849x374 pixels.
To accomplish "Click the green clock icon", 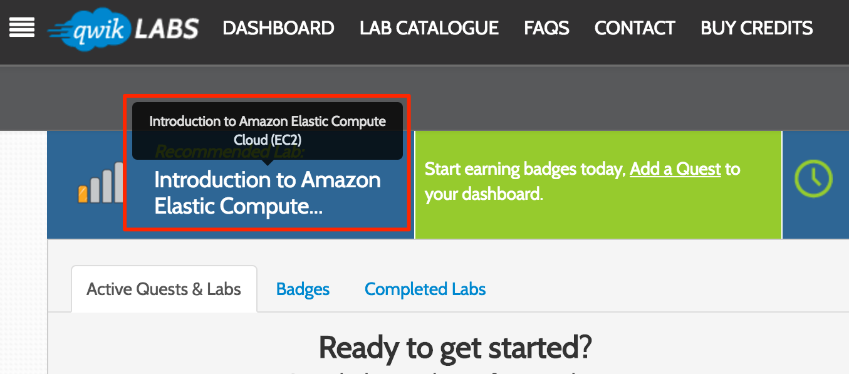I will pos(813,179).
